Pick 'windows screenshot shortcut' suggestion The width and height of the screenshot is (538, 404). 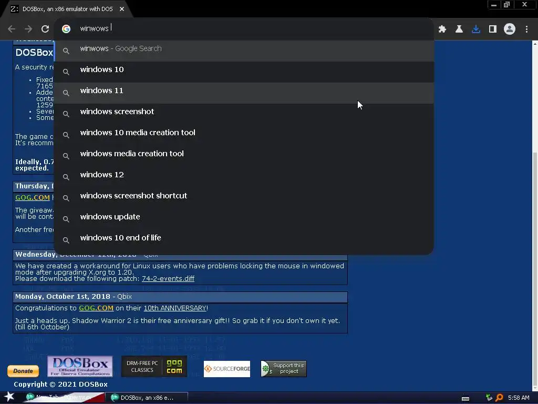tap(244, 198)
